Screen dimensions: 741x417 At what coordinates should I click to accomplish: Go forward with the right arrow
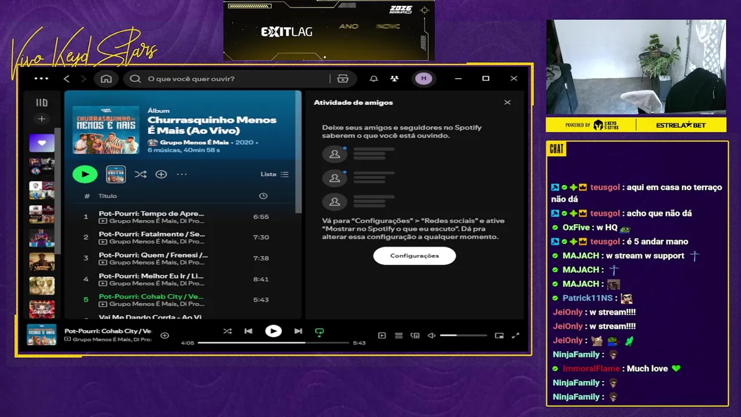click(x=83, y=79)
